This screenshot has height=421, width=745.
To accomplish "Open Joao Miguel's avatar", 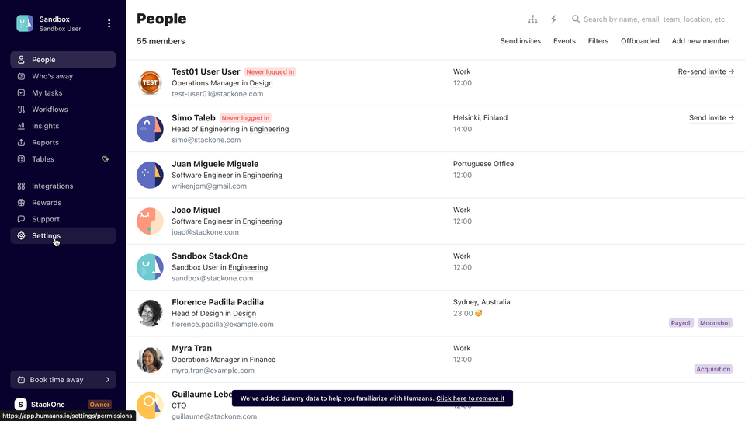I will 150,221.
